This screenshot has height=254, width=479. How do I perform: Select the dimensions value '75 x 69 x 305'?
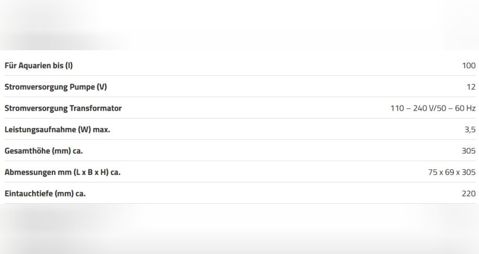point(452,172)
